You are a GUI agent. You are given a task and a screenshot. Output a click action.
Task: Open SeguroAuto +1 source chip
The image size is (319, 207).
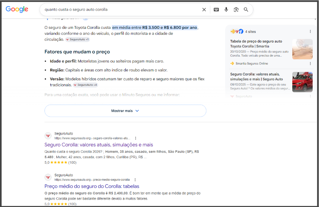(77, 39)
